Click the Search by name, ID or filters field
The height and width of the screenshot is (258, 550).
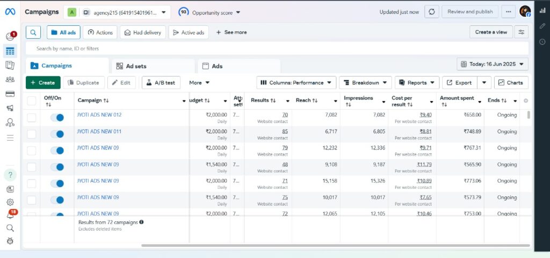277,48
